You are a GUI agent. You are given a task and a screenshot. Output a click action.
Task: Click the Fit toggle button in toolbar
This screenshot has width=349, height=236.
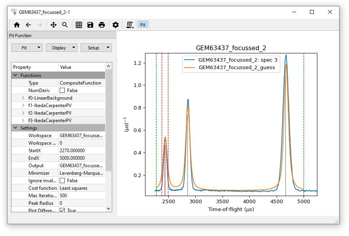tap(143, 25)
